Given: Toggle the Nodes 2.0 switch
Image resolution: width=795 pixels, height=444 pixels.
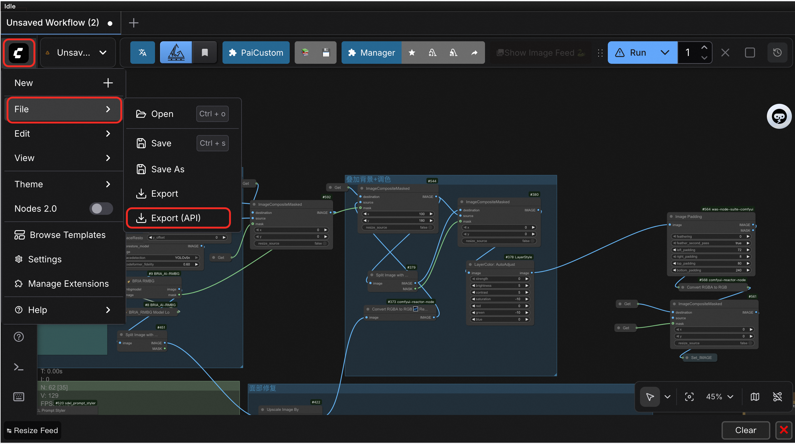Looking at the screenshot, I should 101,209.
